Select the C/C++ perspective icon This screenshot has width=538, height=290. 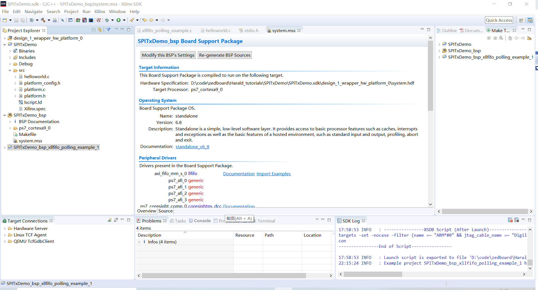pos(530,20)
